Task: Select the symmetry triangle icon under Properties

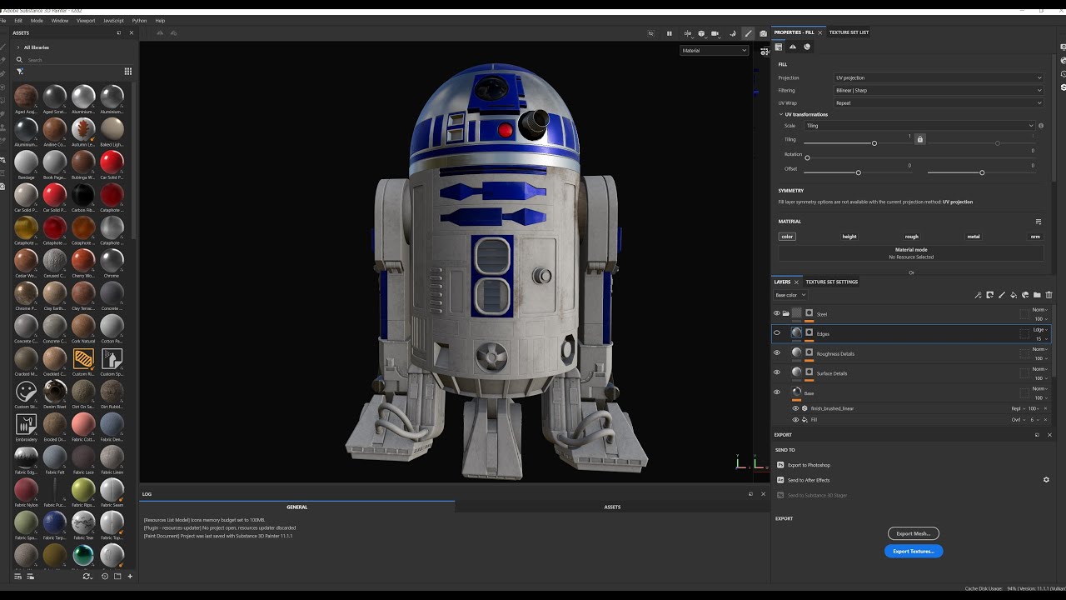Action: pos(793,47)
